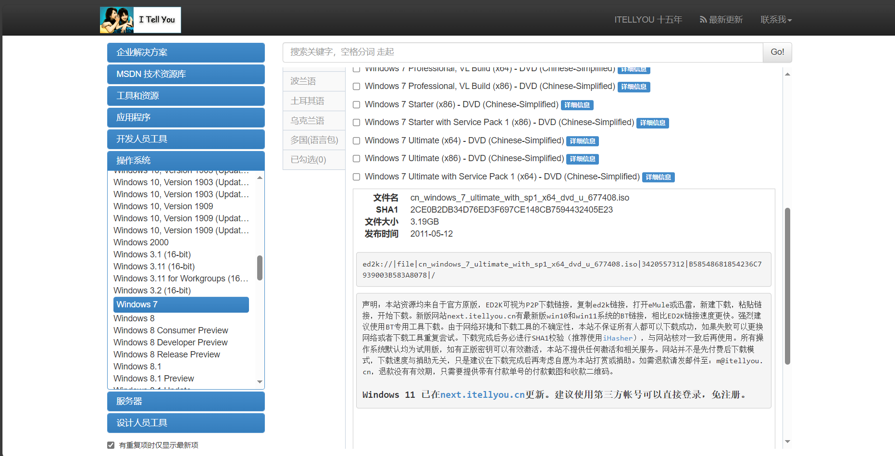Screen dimensions: 895x456
Task: Check Windows 7 Starter with Service Pack 1
Action: point(357,123)
